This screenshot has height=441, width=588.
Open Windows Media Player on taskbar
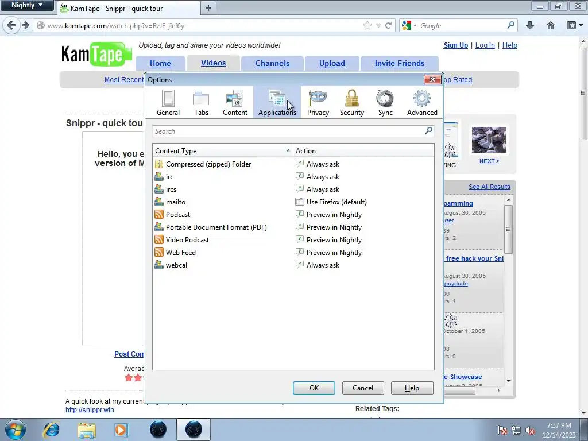pyautogui.click(x=121, y=430)
